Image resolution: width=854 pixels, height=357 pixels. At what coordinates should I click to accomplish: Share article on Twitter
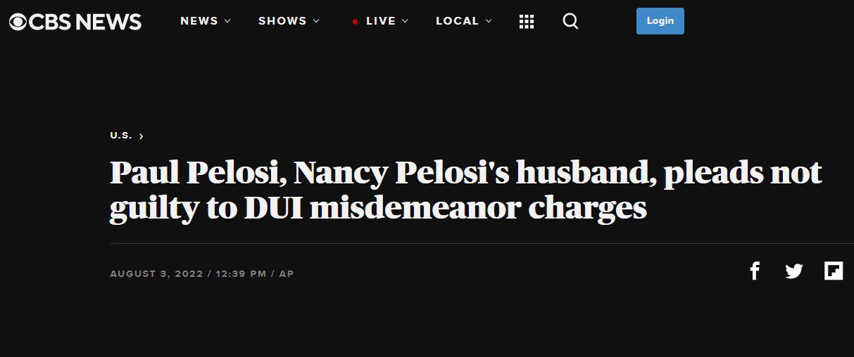click(794, 271)
